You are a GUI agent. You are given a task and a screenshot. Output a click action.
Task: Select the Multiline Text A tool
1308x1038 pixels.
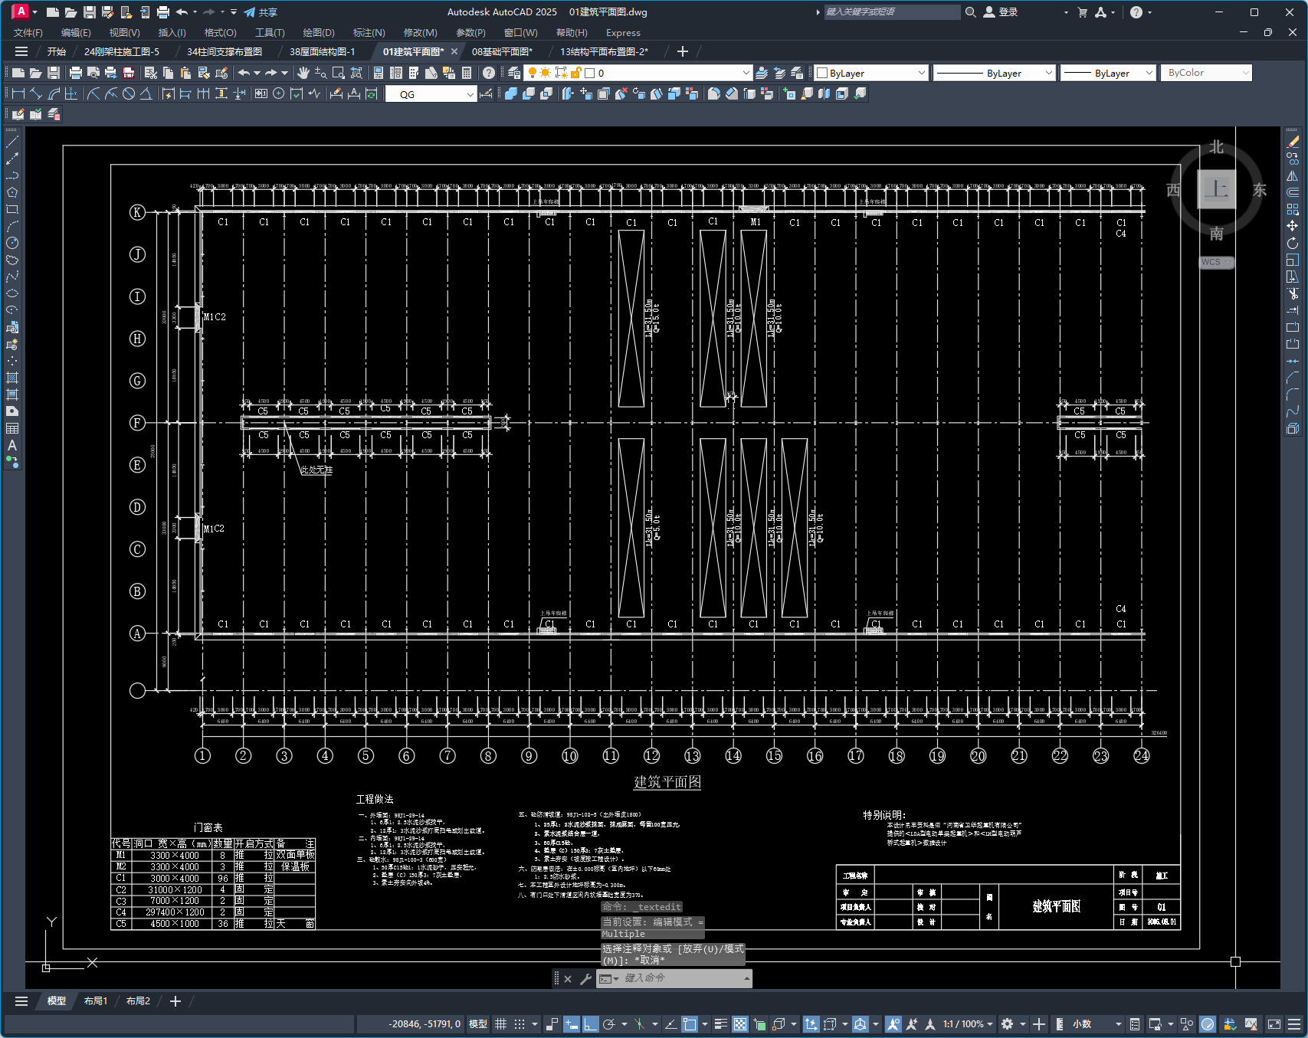tap(12, 445)
